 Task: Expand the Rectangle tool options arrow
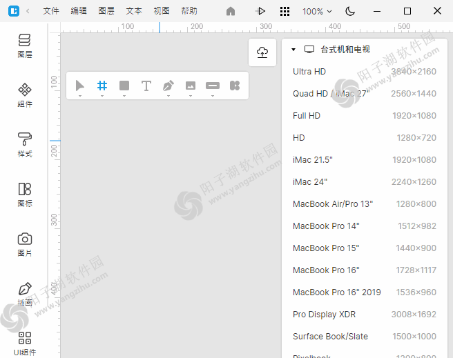point(124,96)
